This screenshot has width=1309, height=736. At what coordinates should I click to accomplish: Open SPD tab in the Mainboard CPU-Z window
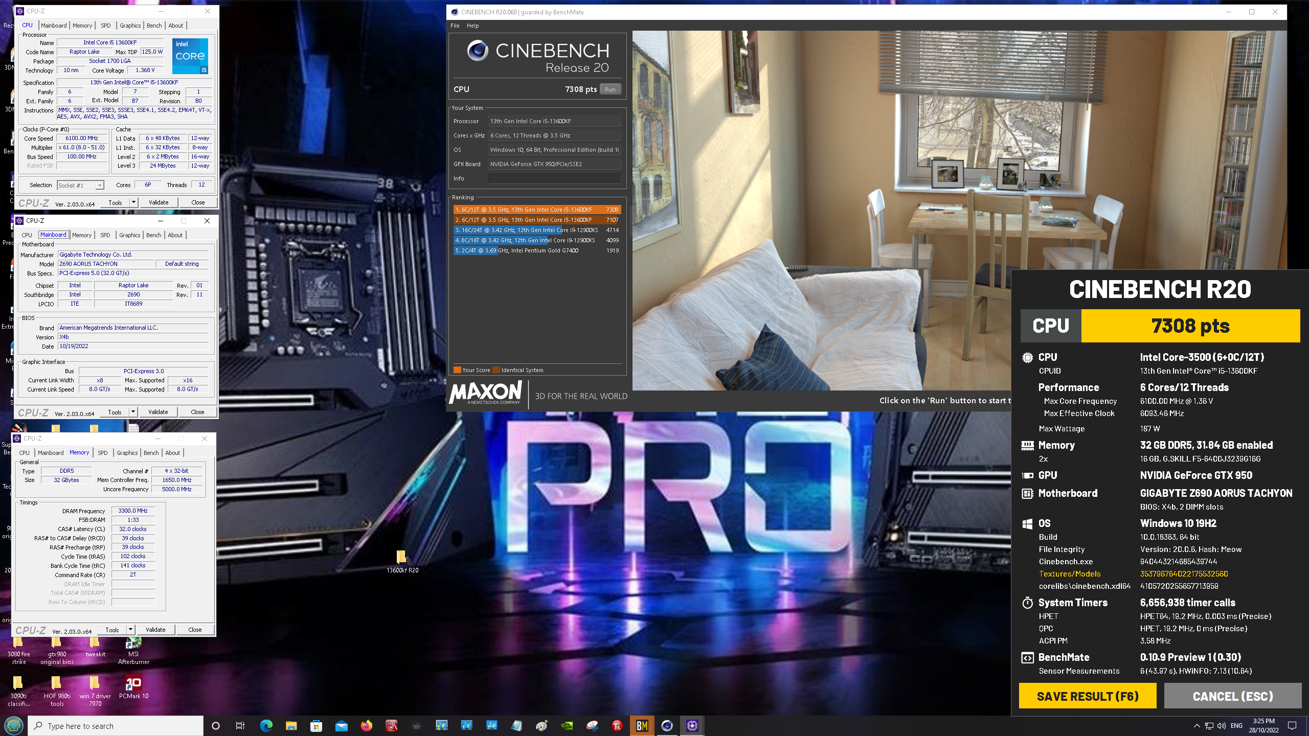pos(105,235)
